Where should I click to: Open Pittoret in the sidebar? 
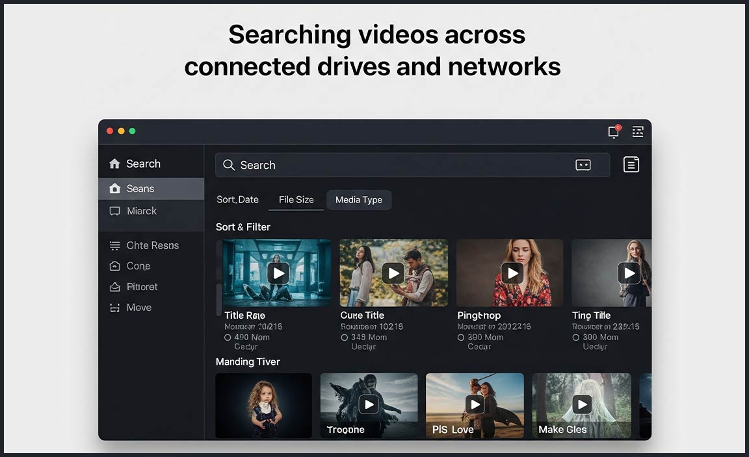click(142, 287)
